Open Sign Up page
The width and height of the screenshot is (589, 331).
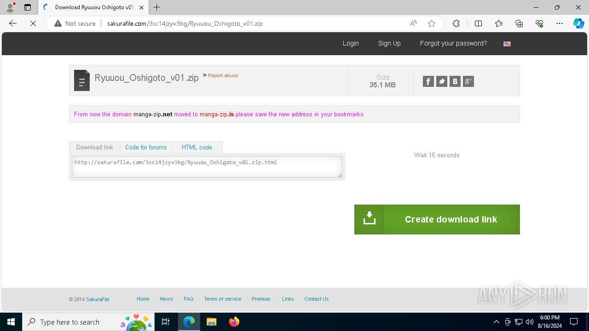coord(389,43)
